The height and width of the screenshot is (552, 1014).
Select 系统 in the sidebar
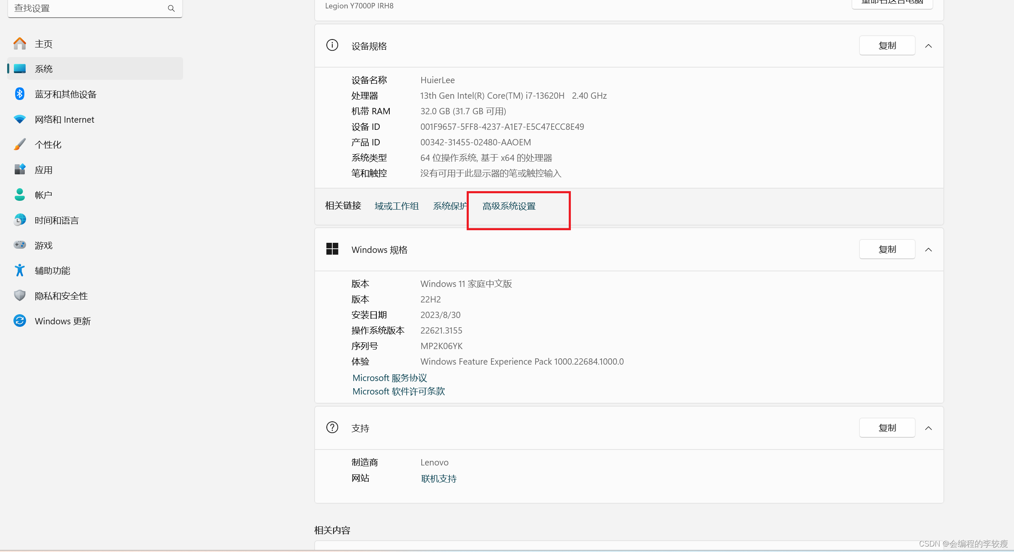(95, 68)
